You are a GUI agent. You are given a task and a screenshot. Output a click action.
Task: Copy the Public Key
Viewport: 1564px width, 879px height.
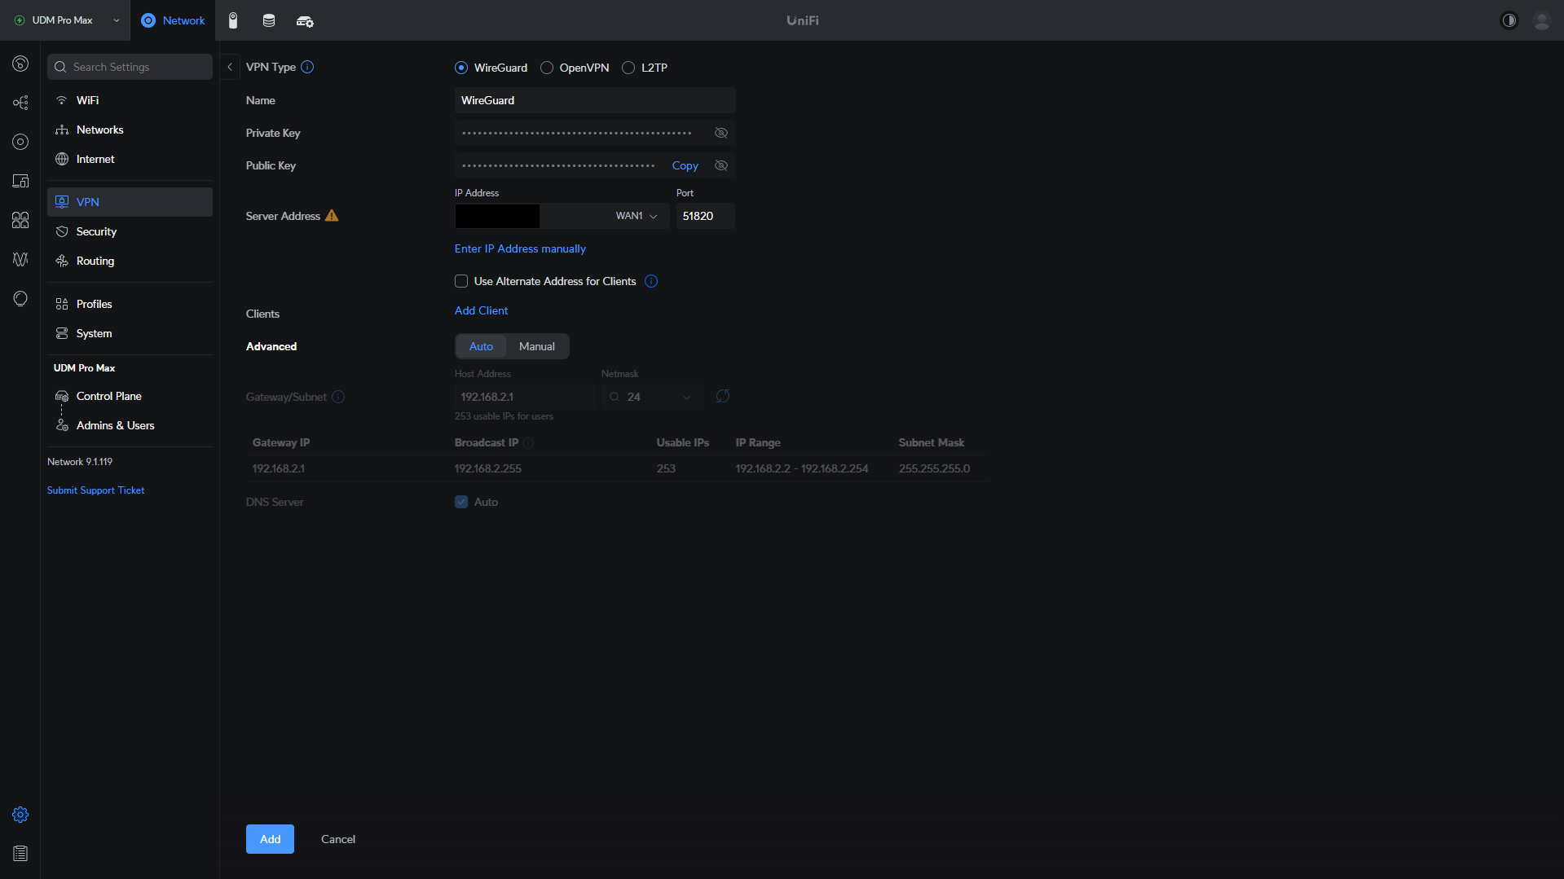click(x=685, y=165)
